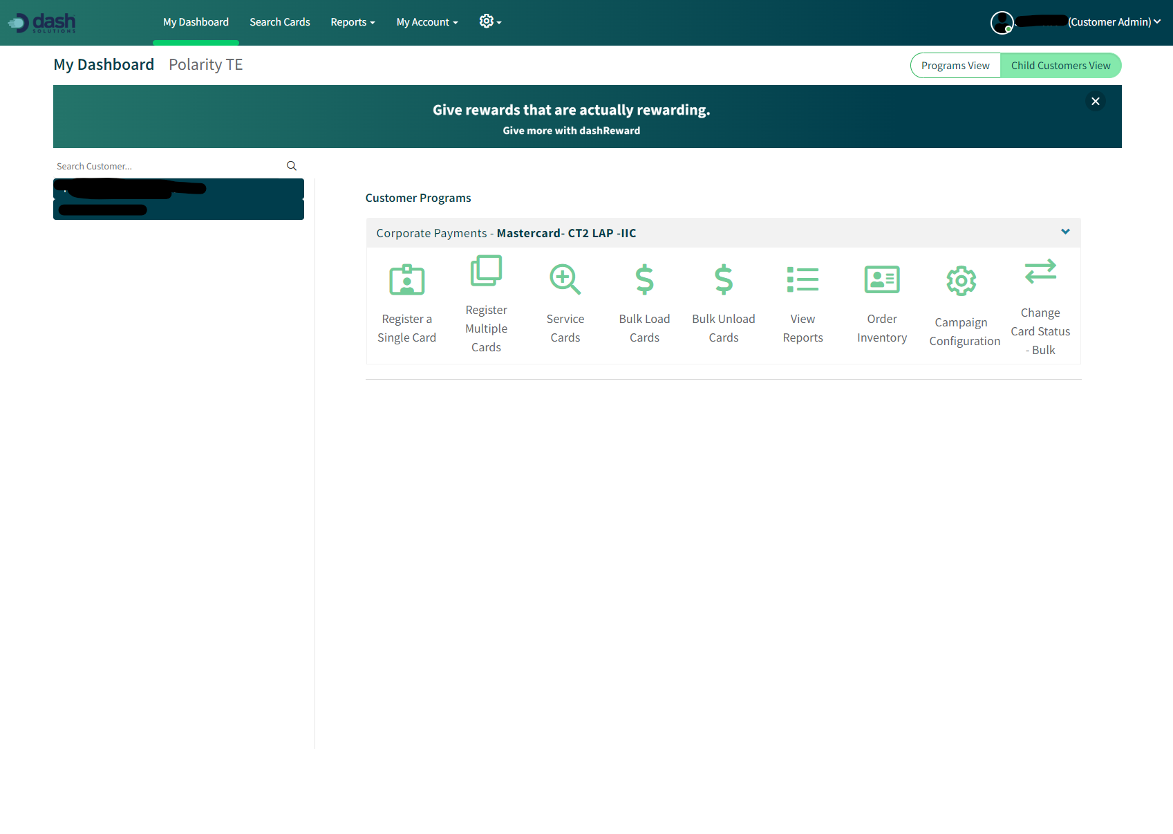
Task: Close the dashReward promotional banner
Action: pyautogui.click(x=1096, y=102)
